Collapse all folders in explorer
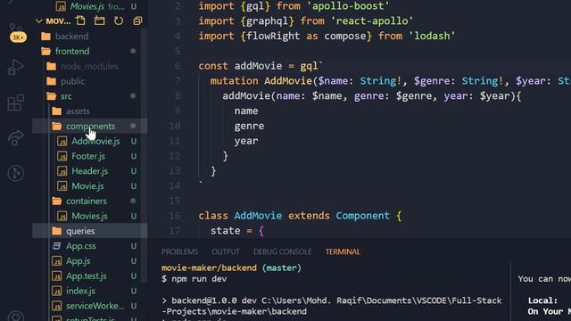The image size is (571, 321). 137,21
